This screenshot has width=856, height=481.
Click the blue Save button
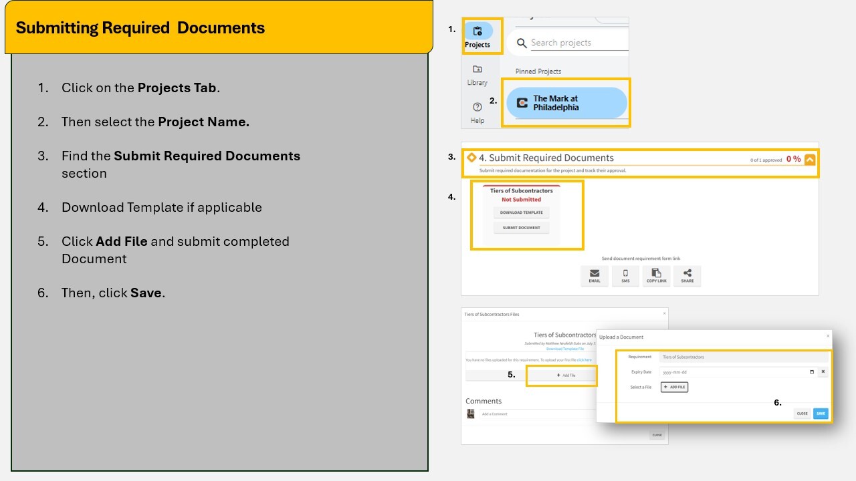821,414
